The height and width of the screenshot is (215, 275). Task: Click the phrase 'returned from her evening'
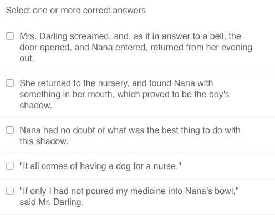tap(201, 48)
